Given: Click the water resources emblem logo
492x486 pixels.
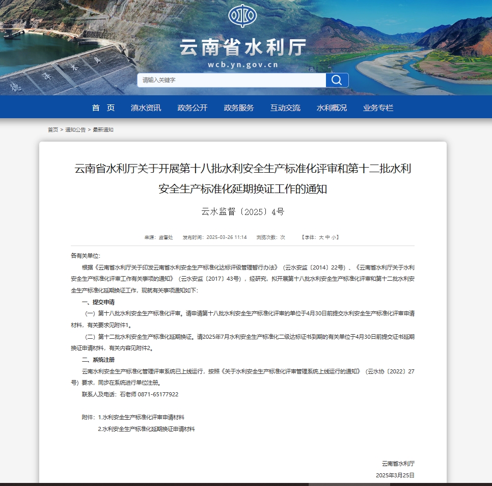Looking at the screenshot, I should point(242,16).
